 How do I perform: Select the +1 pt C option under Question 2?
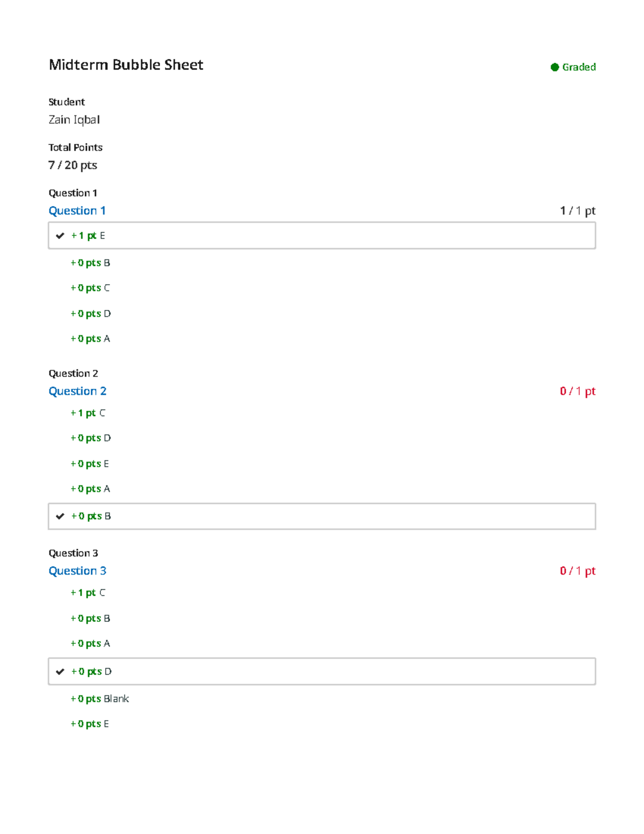tap(88, 413)
